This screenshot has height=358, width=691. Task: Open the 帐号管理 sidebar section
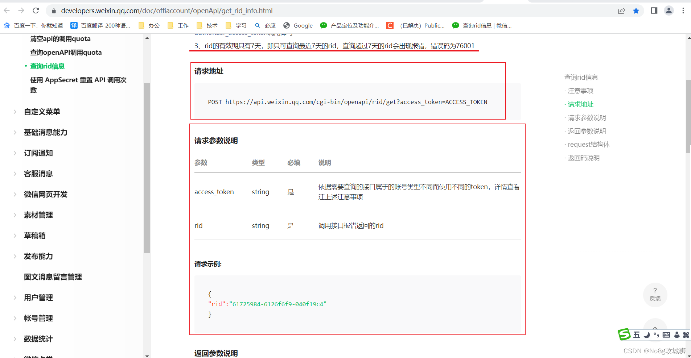click(38, 318)
